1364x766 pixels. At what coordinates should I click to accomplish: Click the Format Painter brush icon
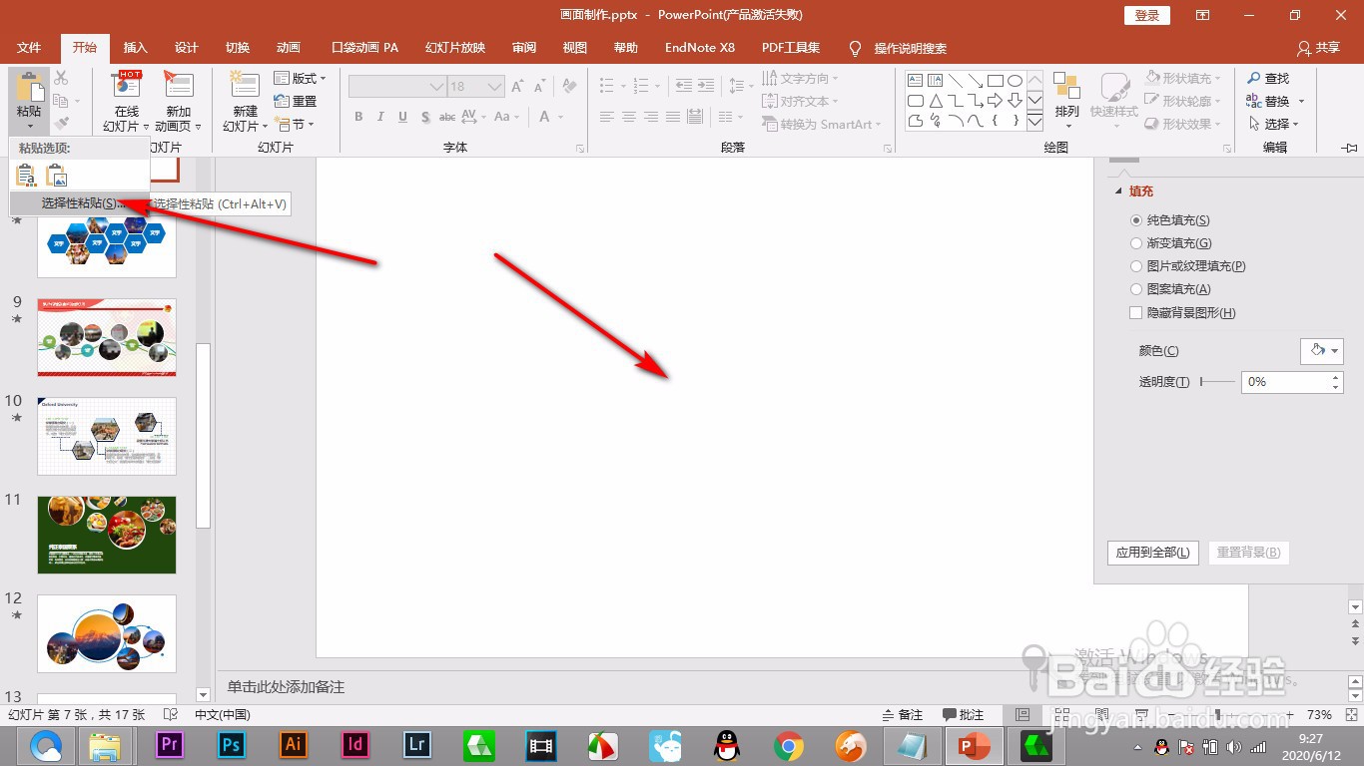pos(62,124)
